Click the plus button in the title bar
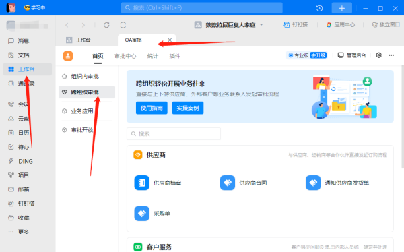404x252 pixels. point(341,8)
